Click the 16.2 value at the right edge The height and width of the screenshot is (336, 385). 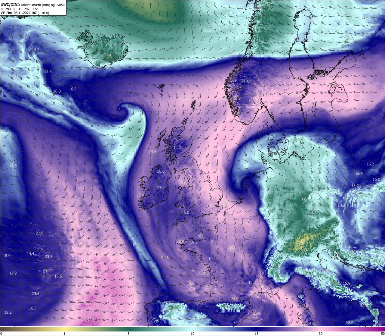370,164
